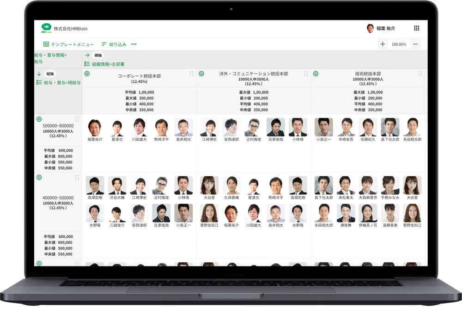Viewport: 462px width, 309px height.
Task: Click the minus zoom button
Action: tap(415, 44)
